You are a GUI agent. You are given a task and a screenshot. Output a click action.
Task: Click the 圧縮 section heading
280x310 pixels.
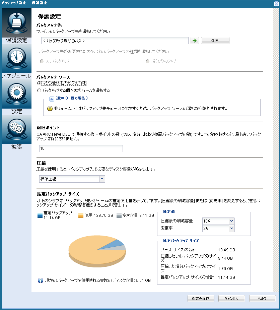click(41, 163)
